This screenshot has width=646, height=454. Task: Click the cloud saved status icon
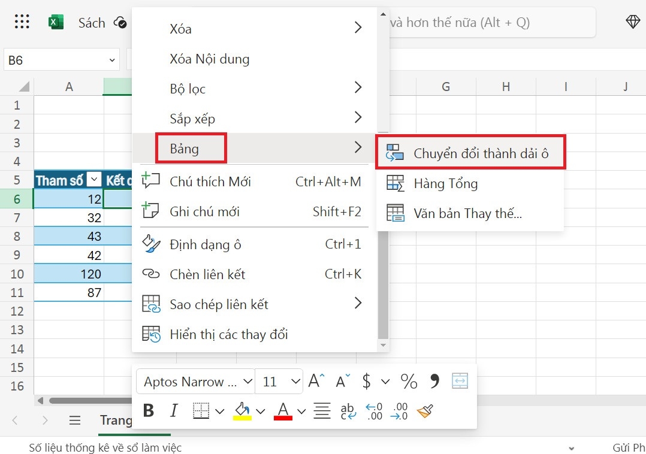coord(120,22)
